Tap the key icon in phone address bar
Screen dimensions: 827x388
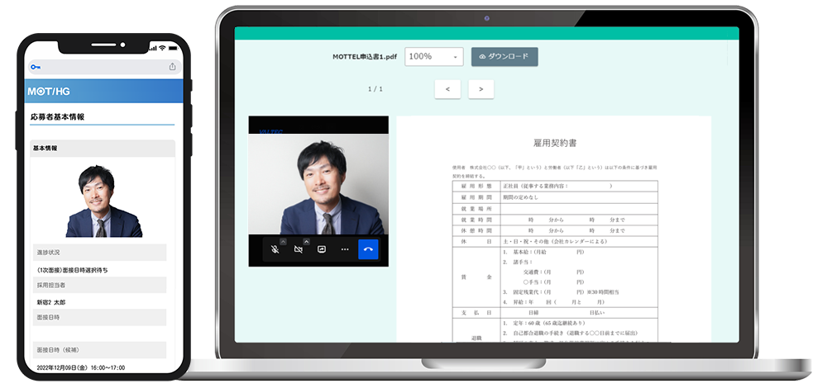36,67
